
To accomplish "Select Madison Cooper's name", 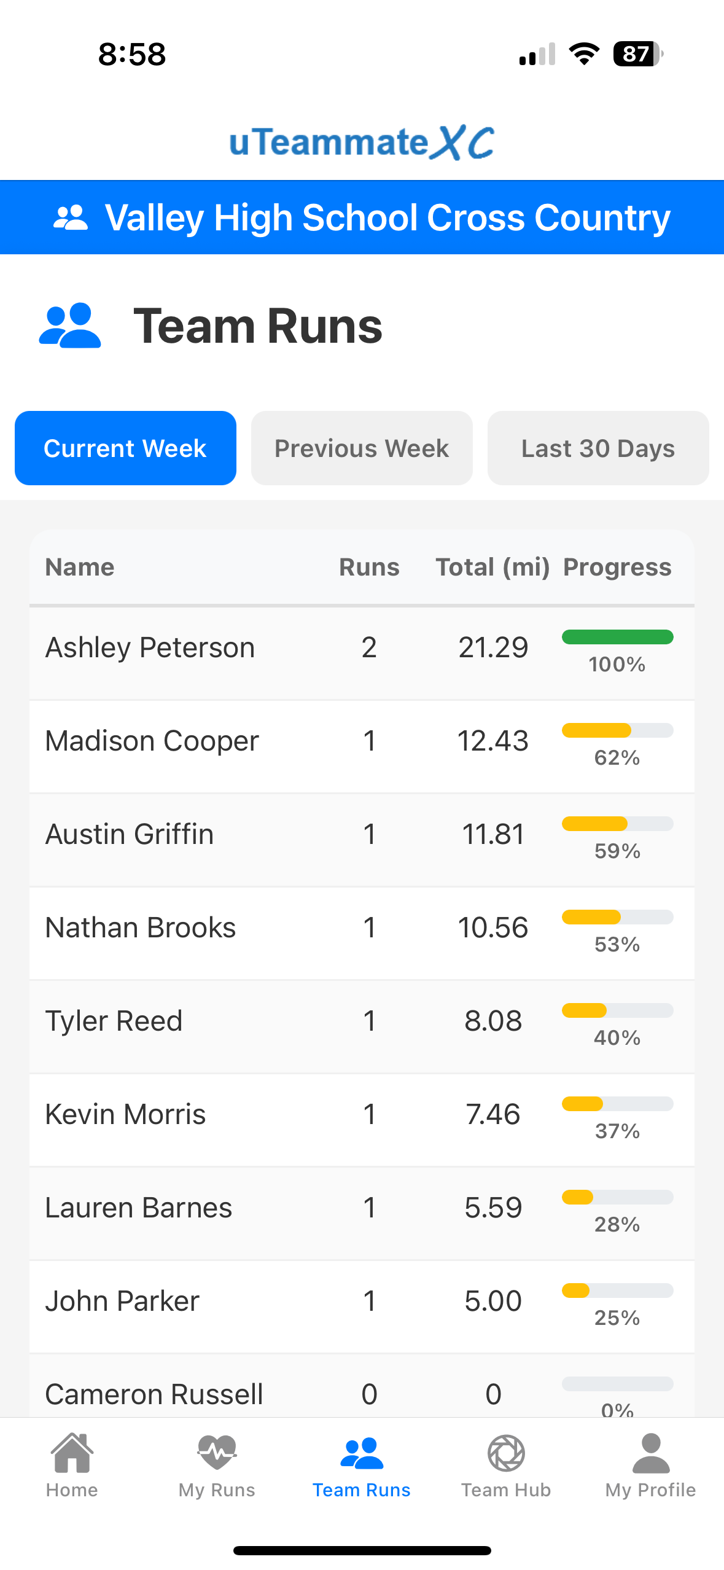I will coord(152,741).
